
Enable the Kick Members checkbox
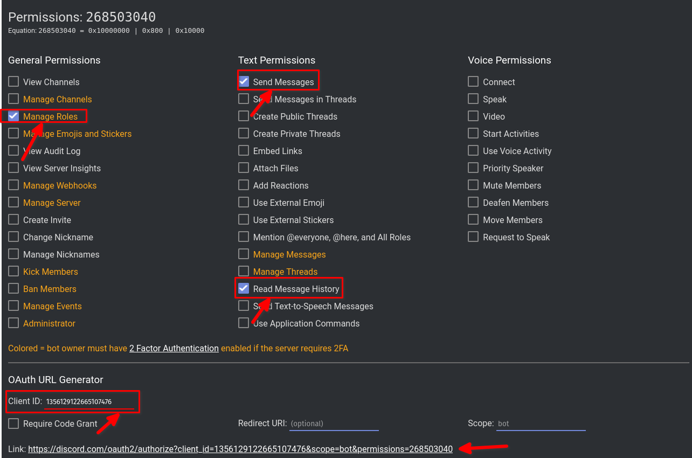pos(13,271)
